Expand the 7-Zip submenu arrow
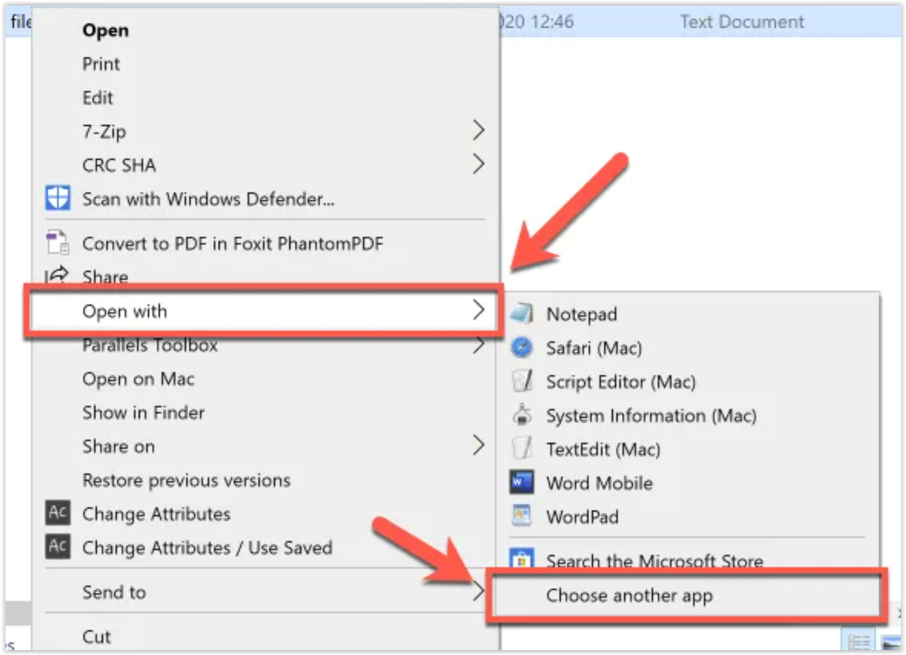The height and width of the screenshot is (655, 906). pyautogui.click(x=478, y=130)
